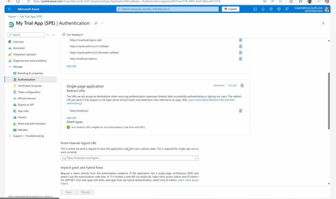Click the Save button
336x199 pixels.
[68, 192]
